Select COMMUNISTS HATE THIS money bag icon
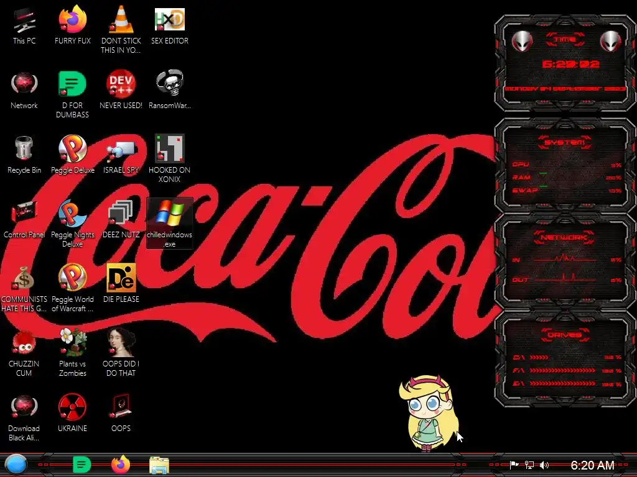Screen dimensions: 637x477 (x=24, y=288)
